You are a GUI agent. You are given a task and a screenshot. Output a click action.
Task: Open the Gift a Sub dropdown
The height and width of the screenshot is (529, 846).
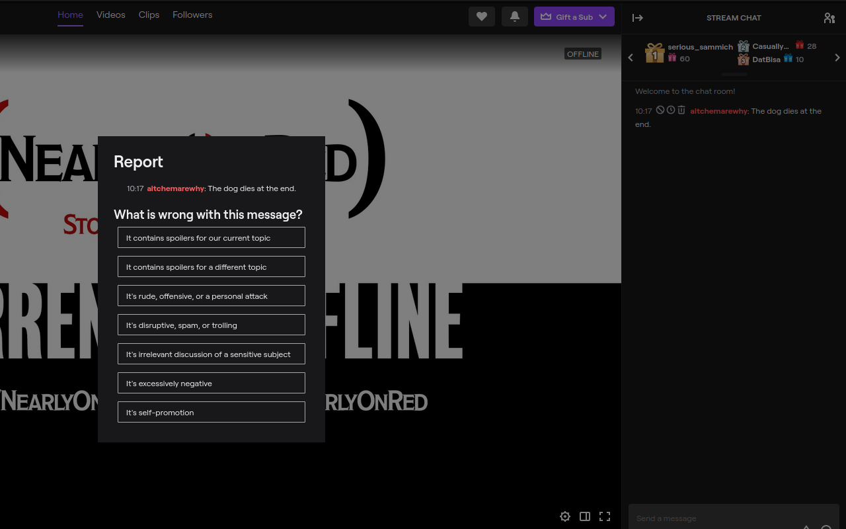(574, 17)
